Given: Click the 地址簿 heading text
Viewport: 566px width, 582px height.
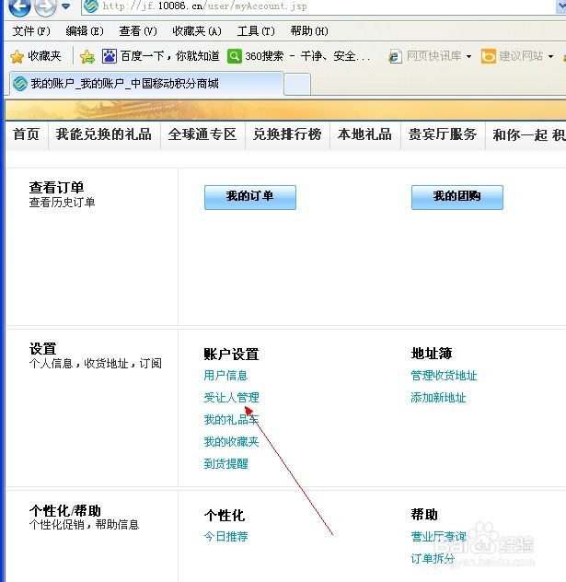Looking at the screenshot, I should 432,354.
